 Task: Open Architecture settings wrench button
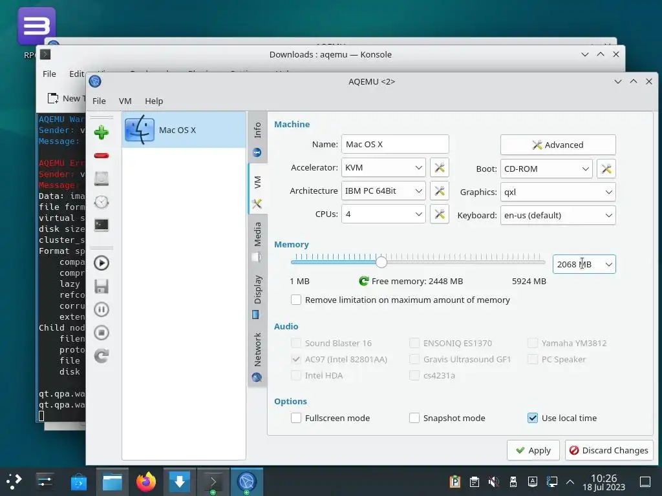439,191
